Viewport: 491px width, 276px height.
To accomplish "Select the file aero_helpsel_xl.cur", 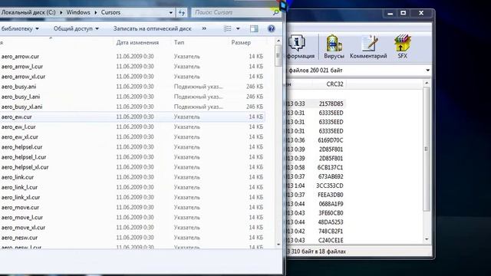I will click(25, 167).
